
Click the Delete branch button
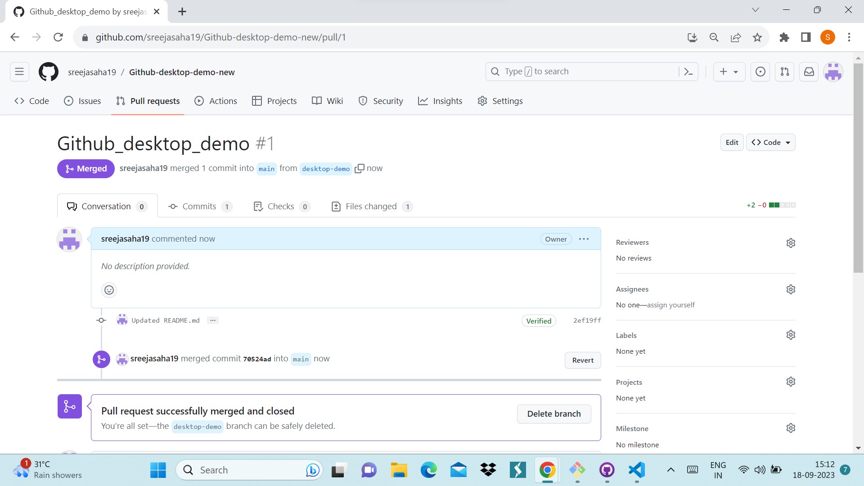tap(553, 414)
